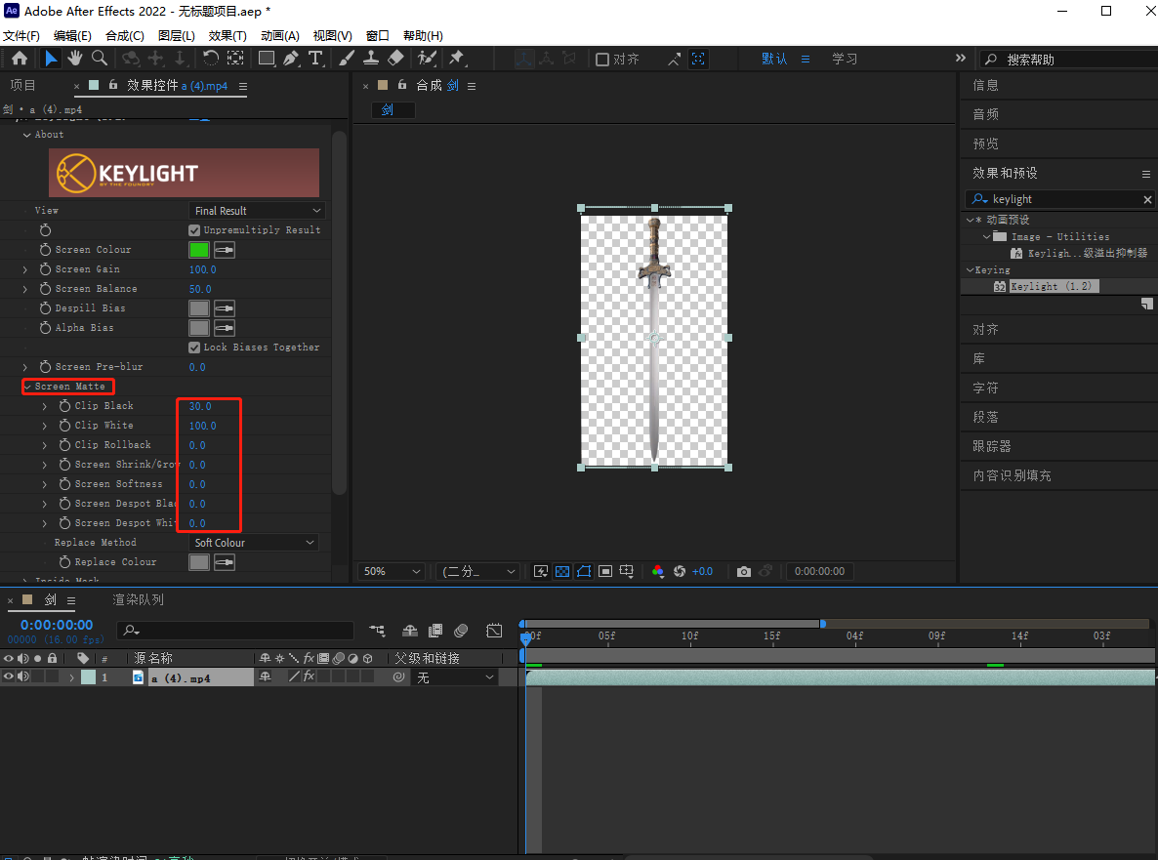Switch to the 渲染队列 tab

[138, 600]
